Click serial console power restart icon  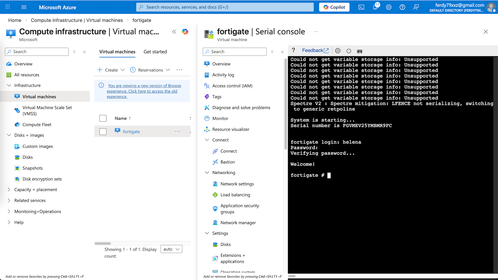tap(349, 51)
